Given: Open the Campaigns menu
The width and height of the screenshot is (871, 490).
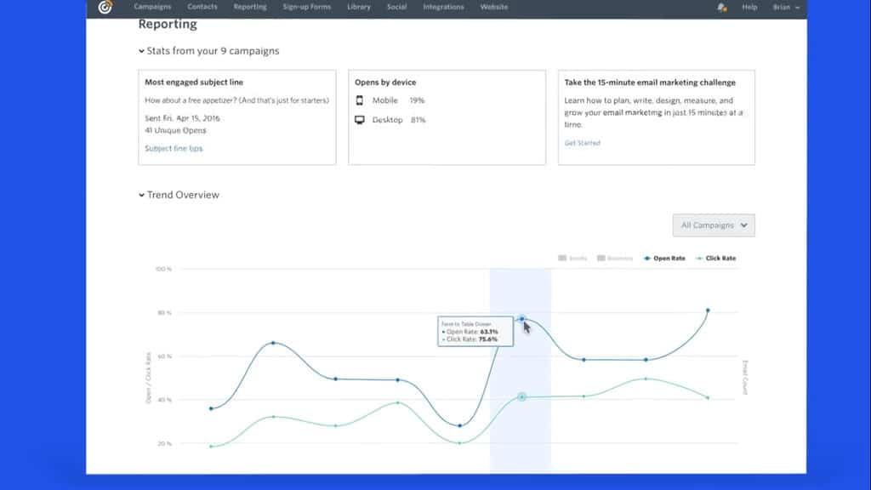Looking at the screenshot, I should click(x=152, y=7).
